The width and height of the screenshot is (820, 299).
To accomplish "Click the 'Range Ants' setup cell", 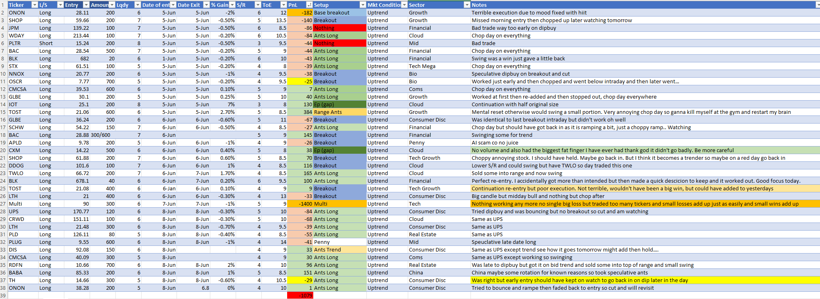I will tap(340, 112).
